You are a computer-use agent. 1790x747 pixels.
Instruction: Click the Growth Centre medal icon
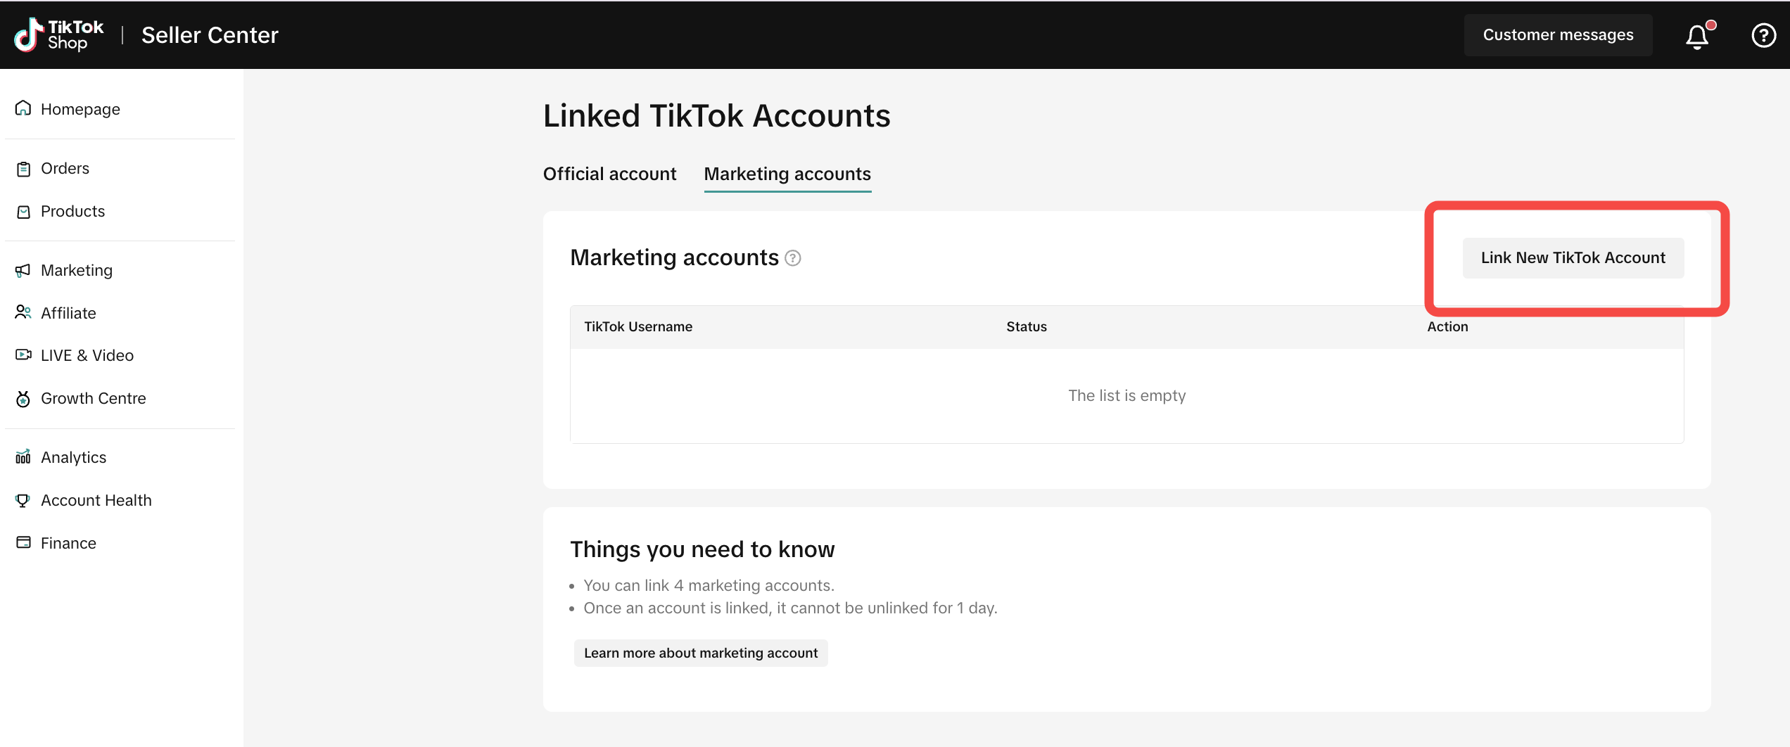[23, 399]
